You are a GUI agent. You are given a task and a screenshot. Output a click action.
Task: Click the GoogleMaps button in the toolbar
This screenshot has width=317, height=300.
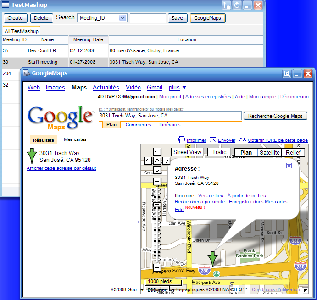click(x=207, y=18)
